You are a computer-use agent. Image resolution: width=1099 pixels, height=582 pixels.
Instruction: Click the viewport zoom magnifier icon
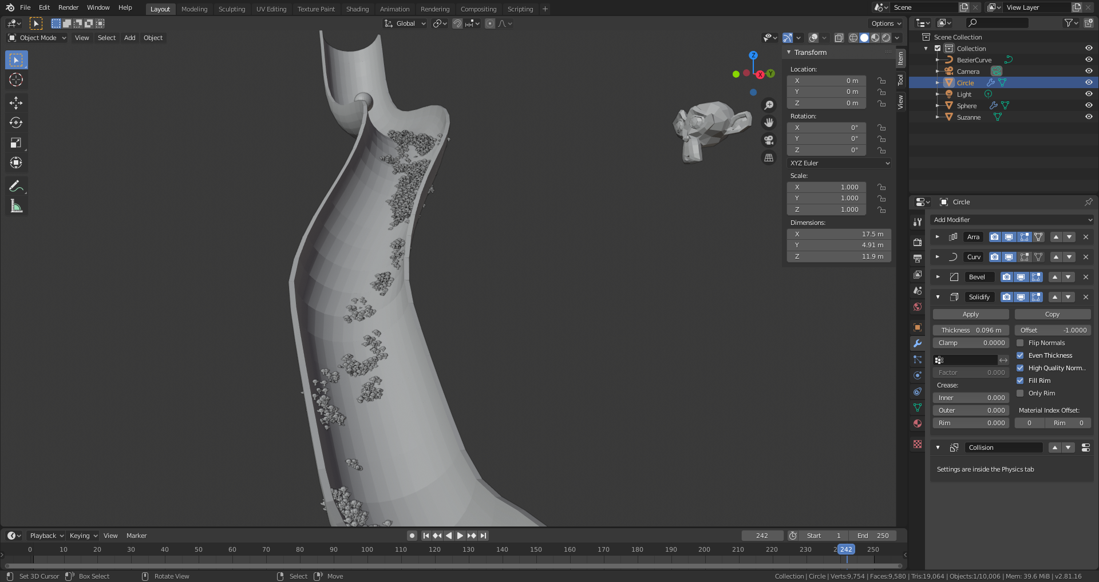769,105
